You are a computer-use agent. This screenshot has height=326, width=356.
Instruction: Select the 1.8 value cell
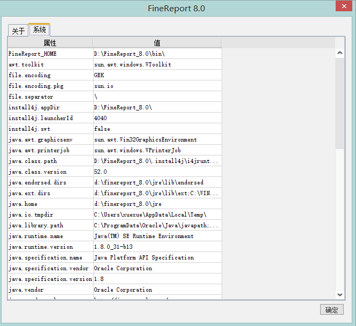point(157,279)
